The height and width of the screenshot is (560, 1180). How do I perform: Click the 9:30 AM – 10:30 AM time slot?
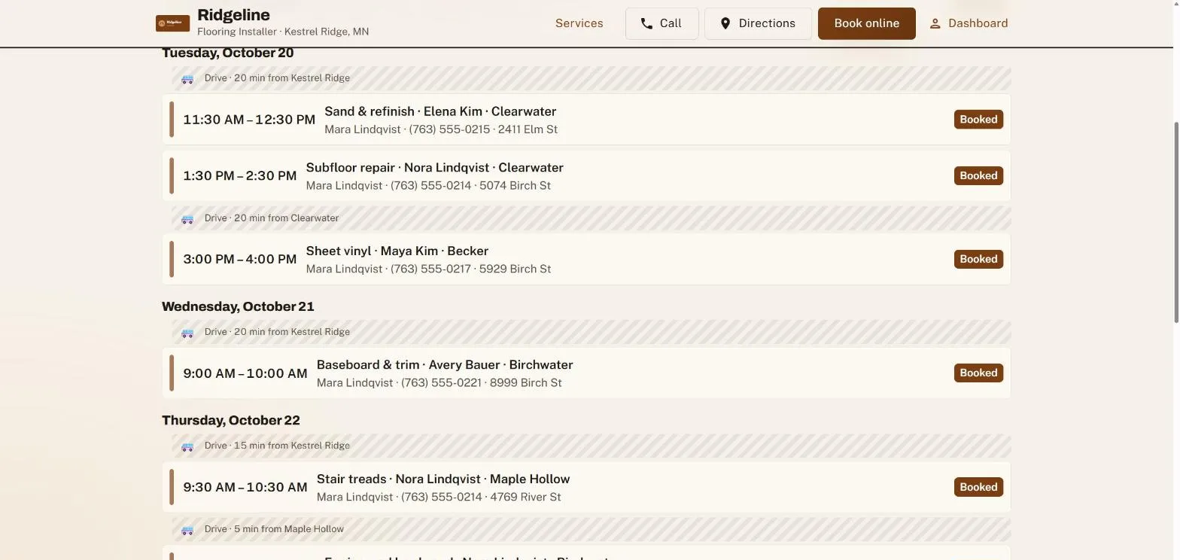point(245,488)
